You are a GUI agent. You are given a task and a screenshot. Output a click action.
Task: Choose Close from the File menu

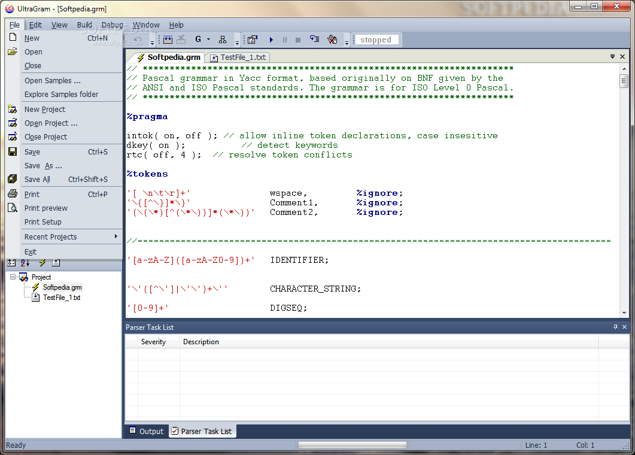tap(65, 66)
